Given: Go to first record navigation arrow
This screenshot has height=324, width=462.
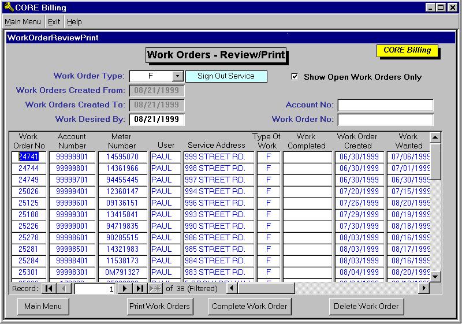Looking at the screenshot, I should tap(49, 288).
